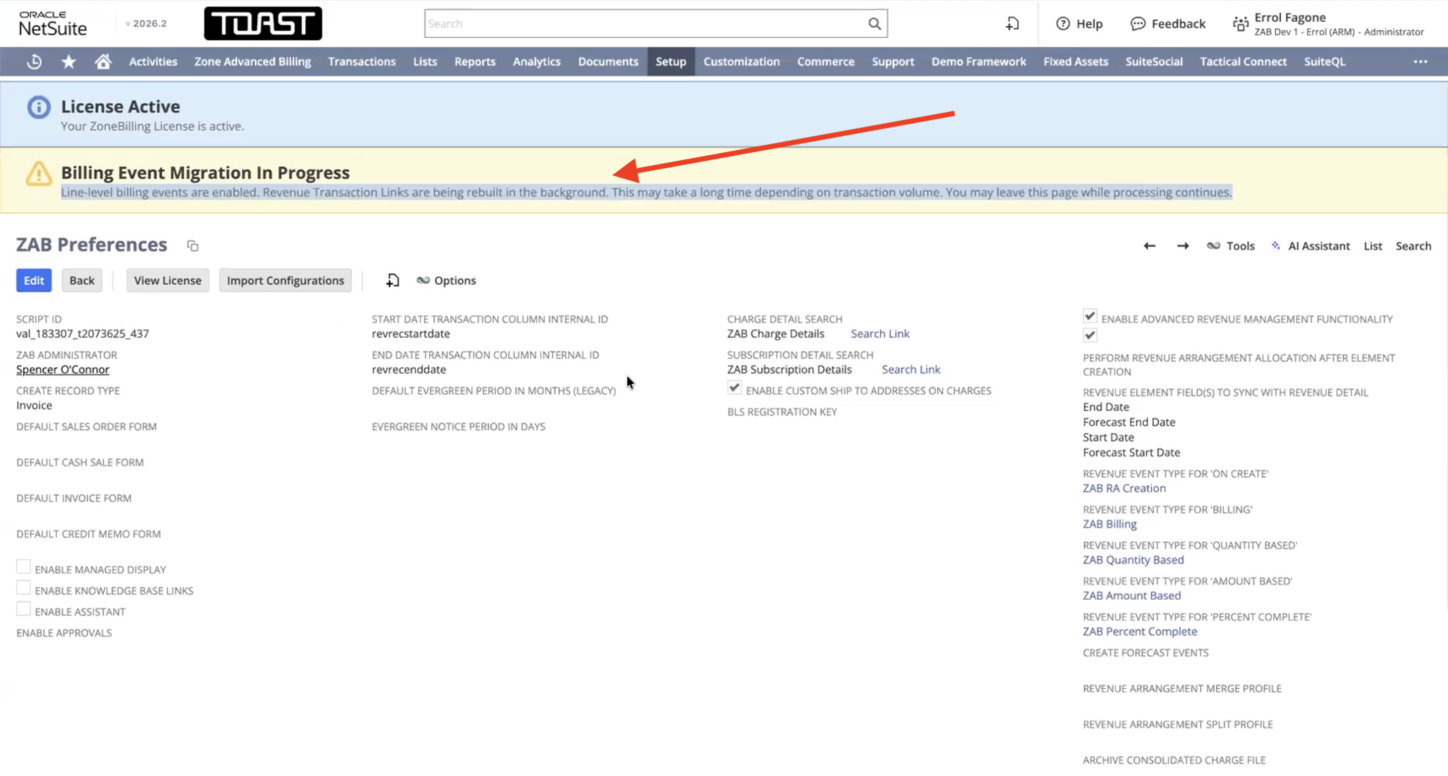Toggle Enable Knowledge Base Links checkbox

click(x=23, y=588)
